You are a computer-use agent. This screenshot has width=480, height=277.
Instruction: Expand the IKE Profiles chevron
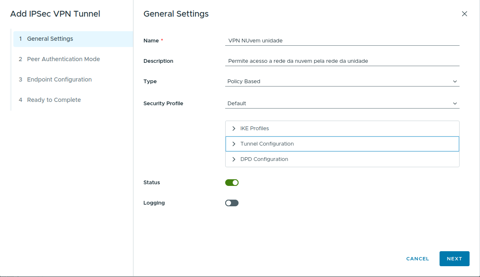click(x=234, y=129)
